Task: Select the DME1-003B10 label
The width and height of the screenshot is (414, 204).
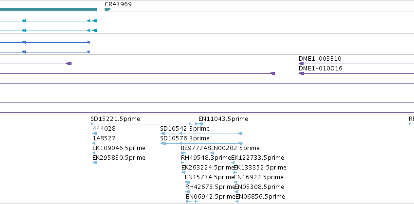Action: pos(320,58)
